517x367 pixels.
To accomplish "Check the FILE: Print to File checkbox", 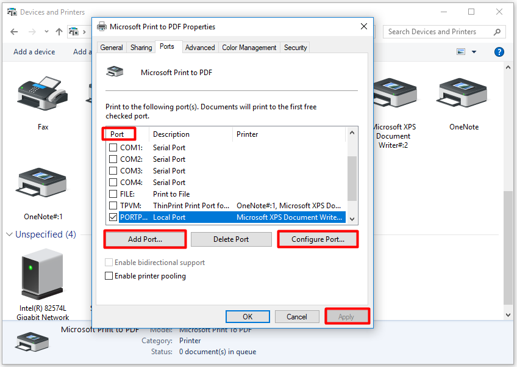I will pyautogui.click(x=113, y=194).
